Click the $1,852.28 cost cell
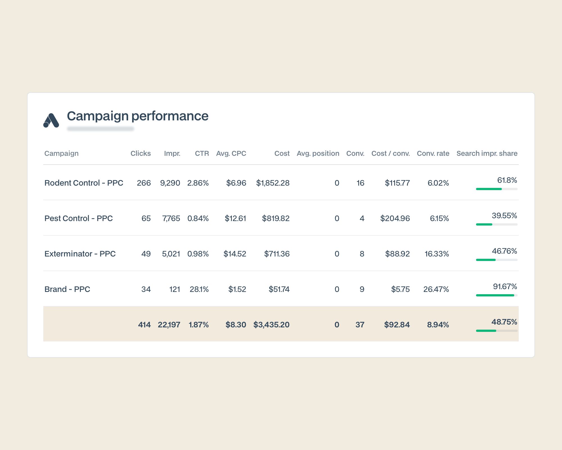562x450 pixels. [273, 183]
